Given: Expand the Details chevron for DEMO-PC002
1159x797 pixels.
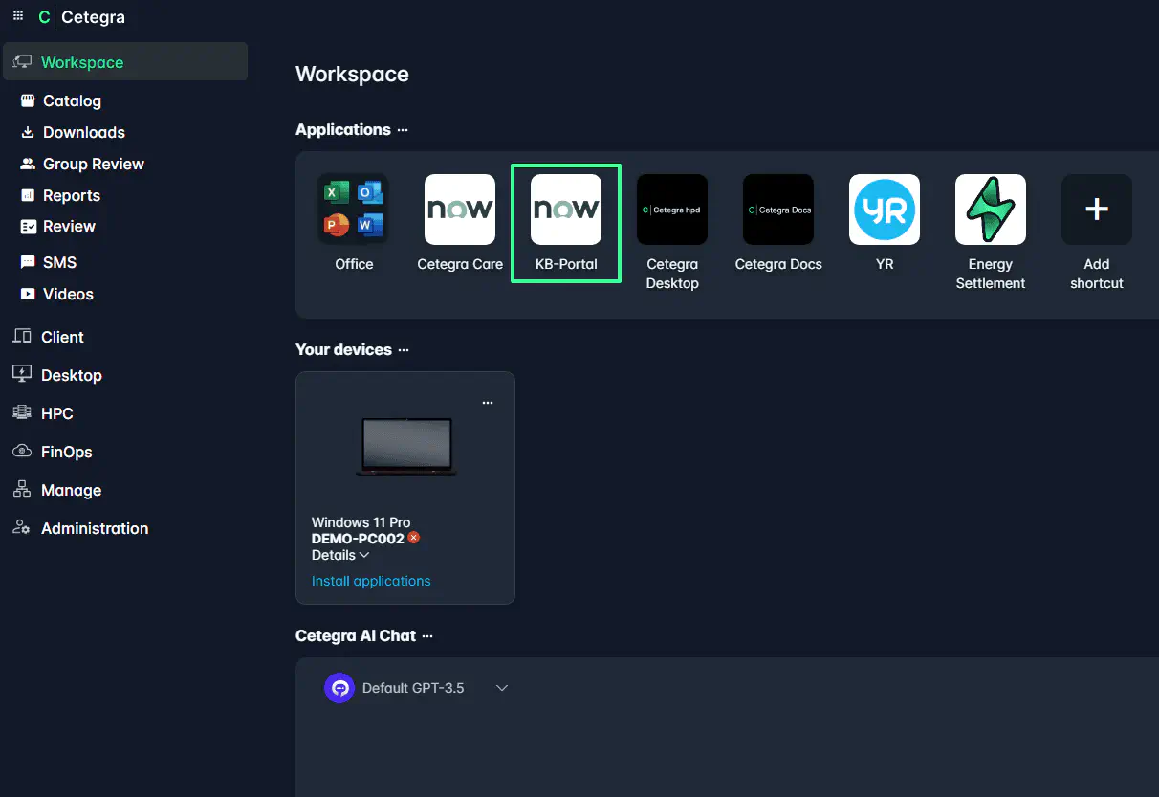Looking at the screenshot, I should pos(364,556).
